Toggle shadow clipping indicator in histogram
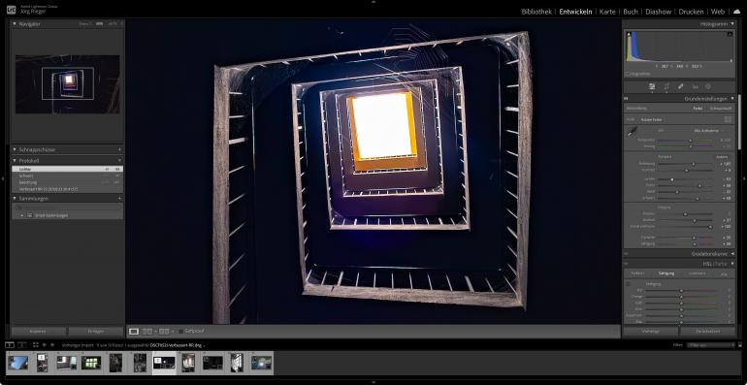The image size is (747, 385). tap(629, 34)
